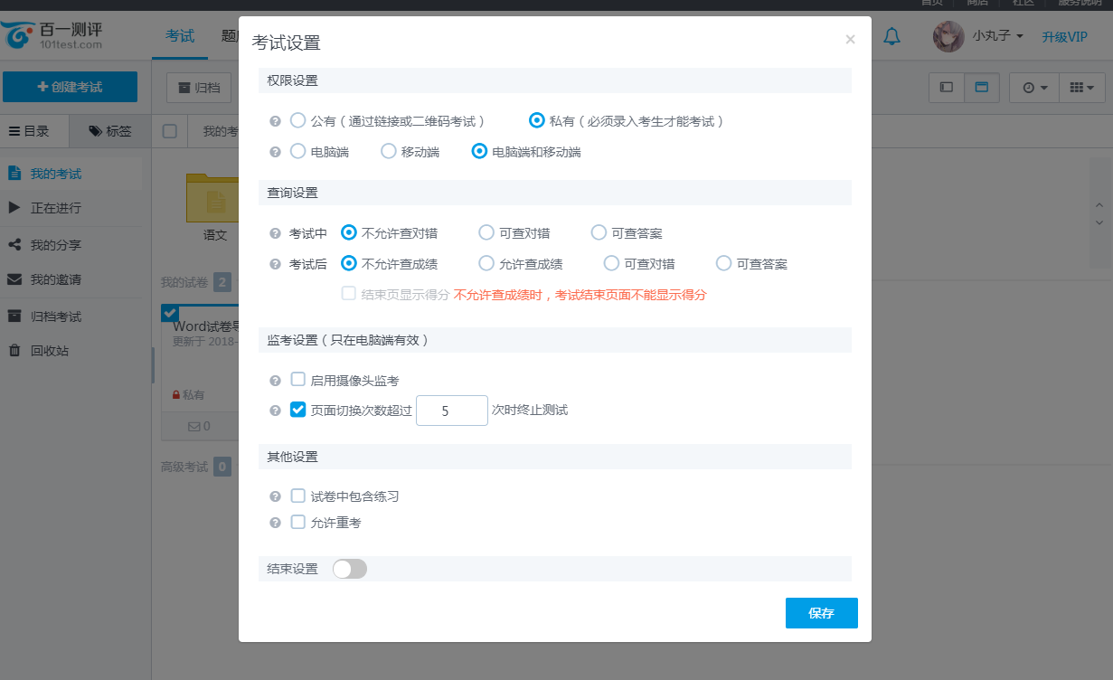Click 创建考试 button
Image resolution: width=1113 pixels, height=680 pixels.
pyautogui.click(x=70, y=87)
